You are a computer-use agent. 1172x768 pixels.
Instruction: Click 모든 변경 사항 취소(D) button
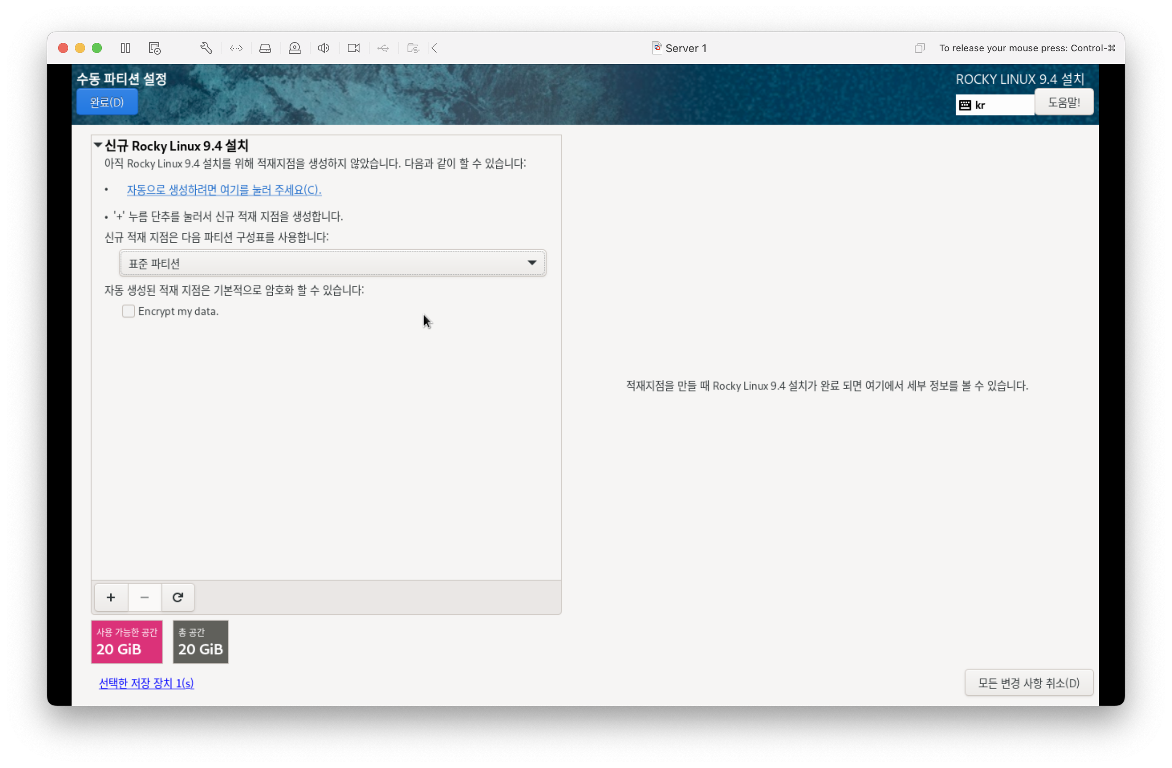(x=1029, y=683)
